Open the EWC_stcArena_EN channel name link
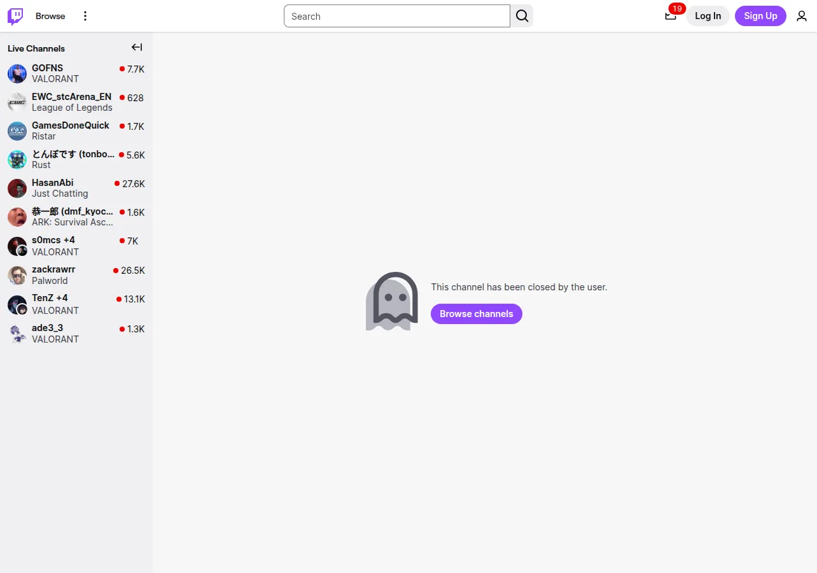Image resolution: width=817 pixels, height=573 pixels. (x=72, y=97)
